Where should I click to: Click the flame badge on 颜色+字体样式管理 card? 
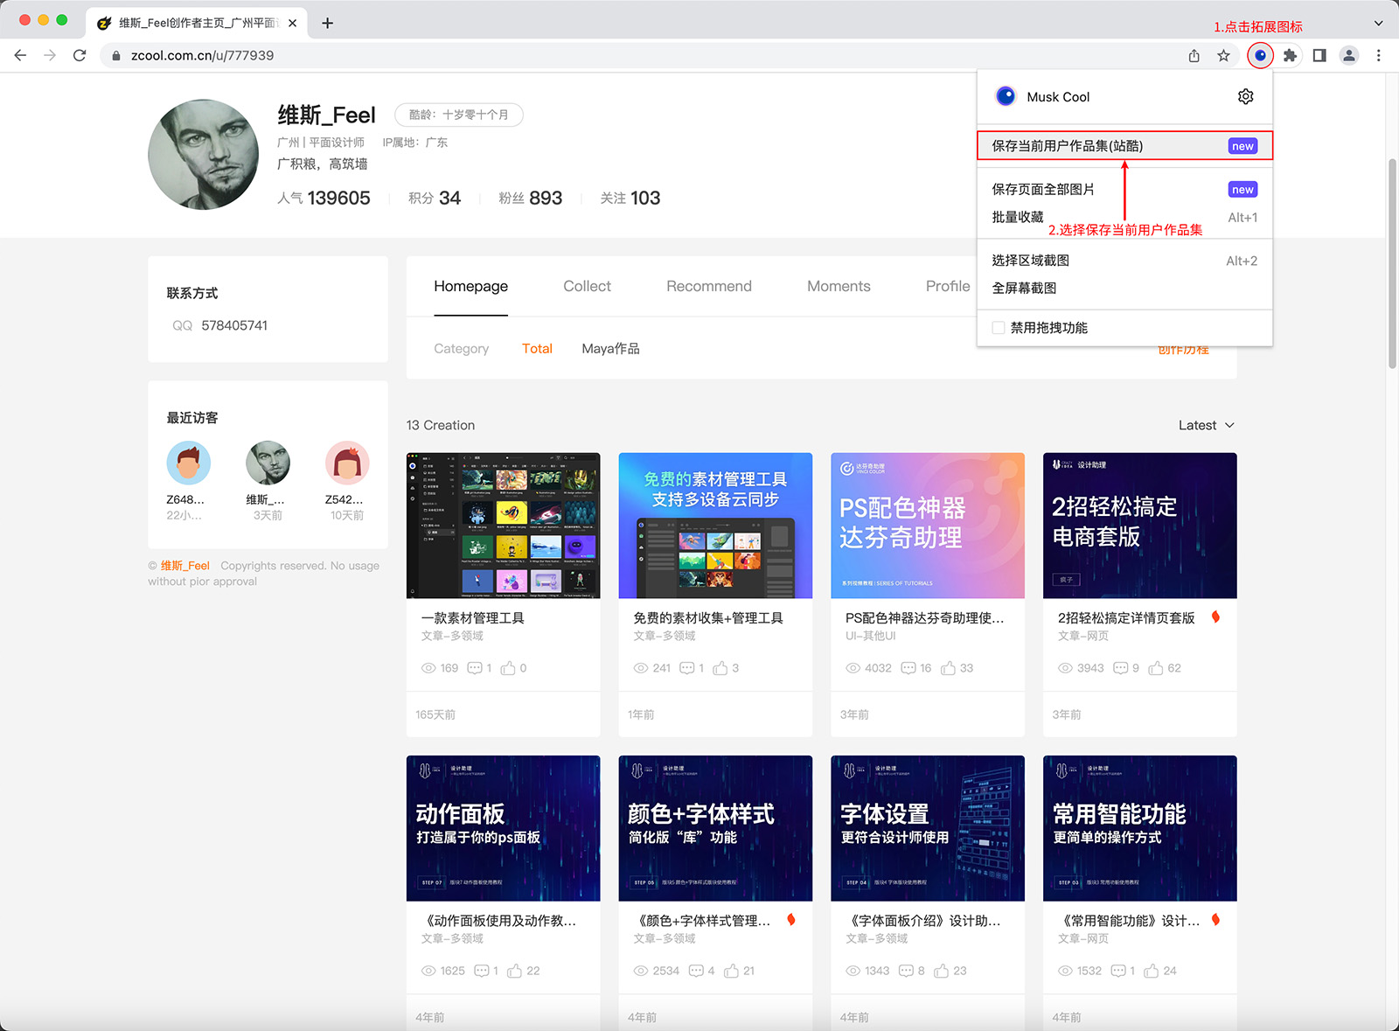pos(791,919)
